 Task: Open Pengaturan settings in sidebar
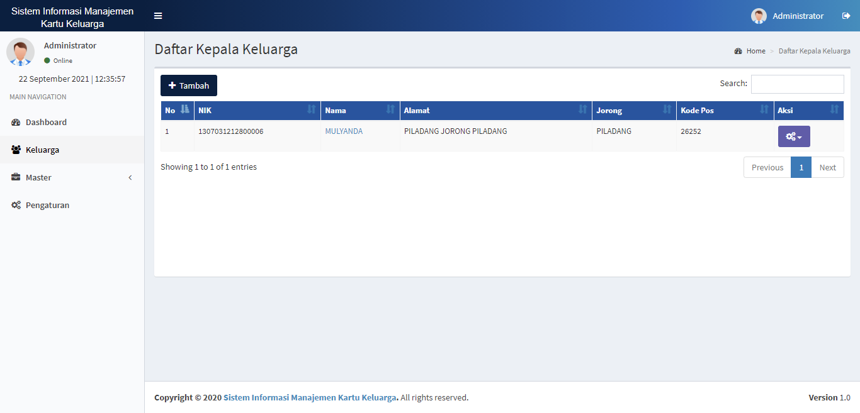point(47,205)
